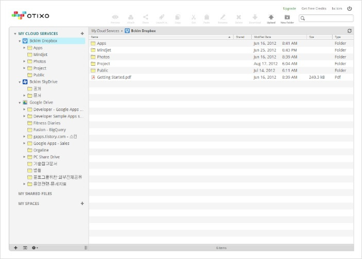
Task: Sort by the Modified Date column header
Action: coord(279,37)
